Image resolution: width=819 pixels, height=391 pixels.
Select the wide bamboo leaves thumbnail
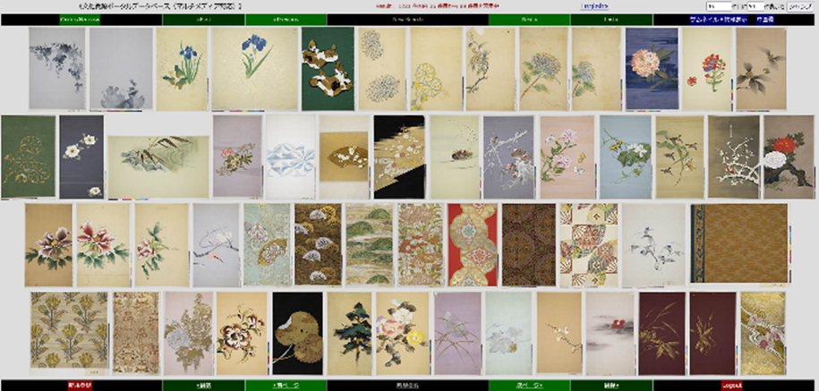click(x=158, y=166)
